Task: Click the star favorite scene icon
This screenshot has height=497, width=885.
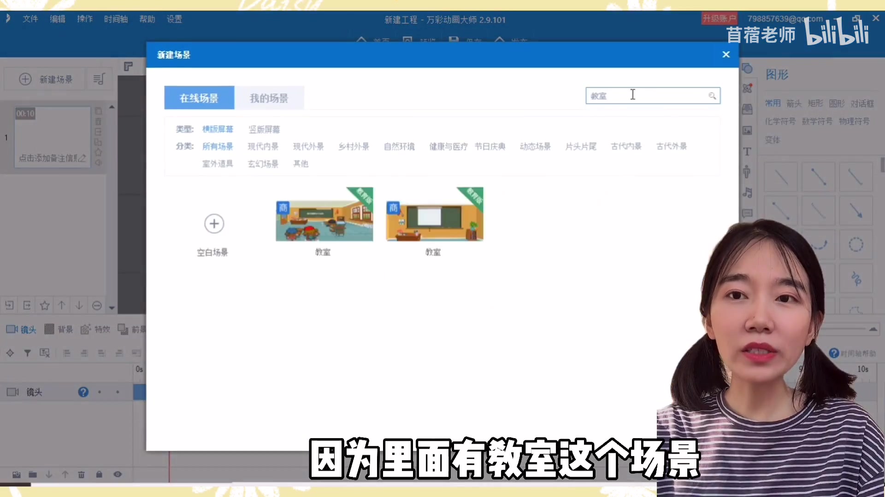Action: click(45, 305)
